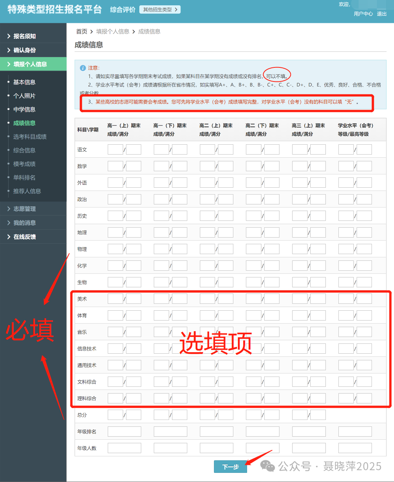
Task: Click 音乐 score field for 高一(上)期末
Action: point(115,332)
